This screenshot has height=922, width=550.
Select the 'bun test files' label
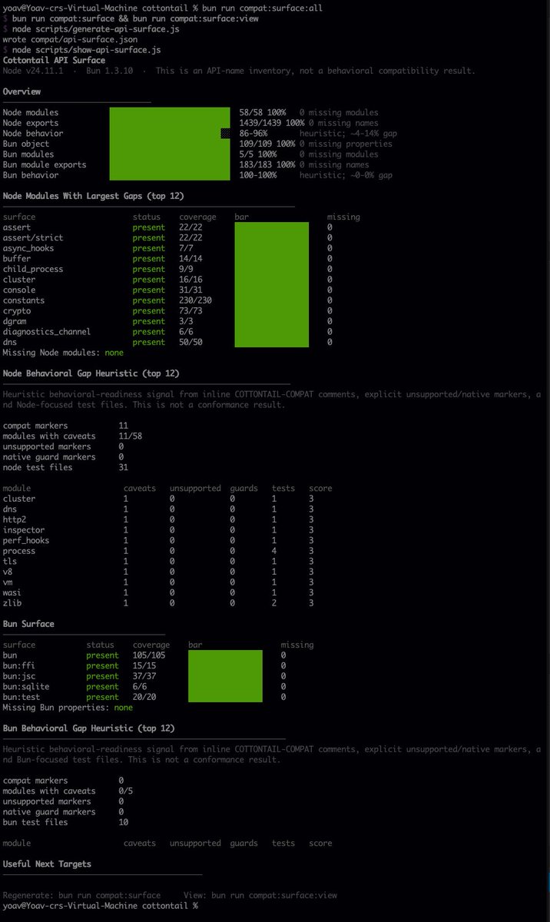pos(35,821)
